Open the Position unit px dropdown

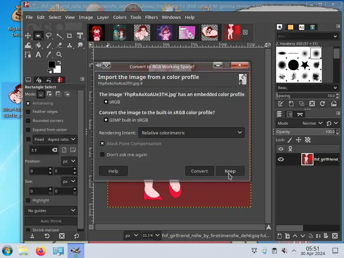69,161
